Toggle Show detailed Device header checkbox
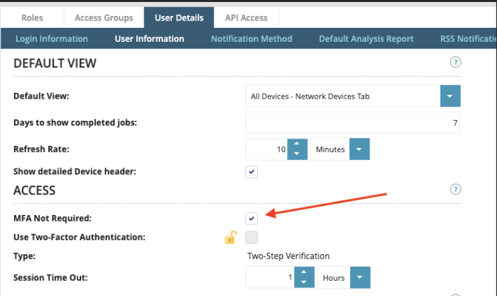This screenshot has width=497, height=296. (252, 172)
